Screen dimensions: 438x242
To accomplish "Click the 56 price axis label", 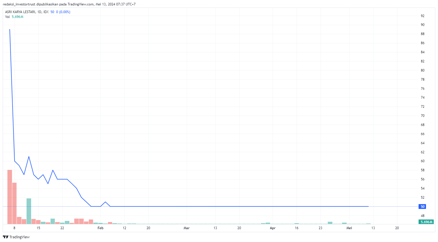I will coord(423,179).
